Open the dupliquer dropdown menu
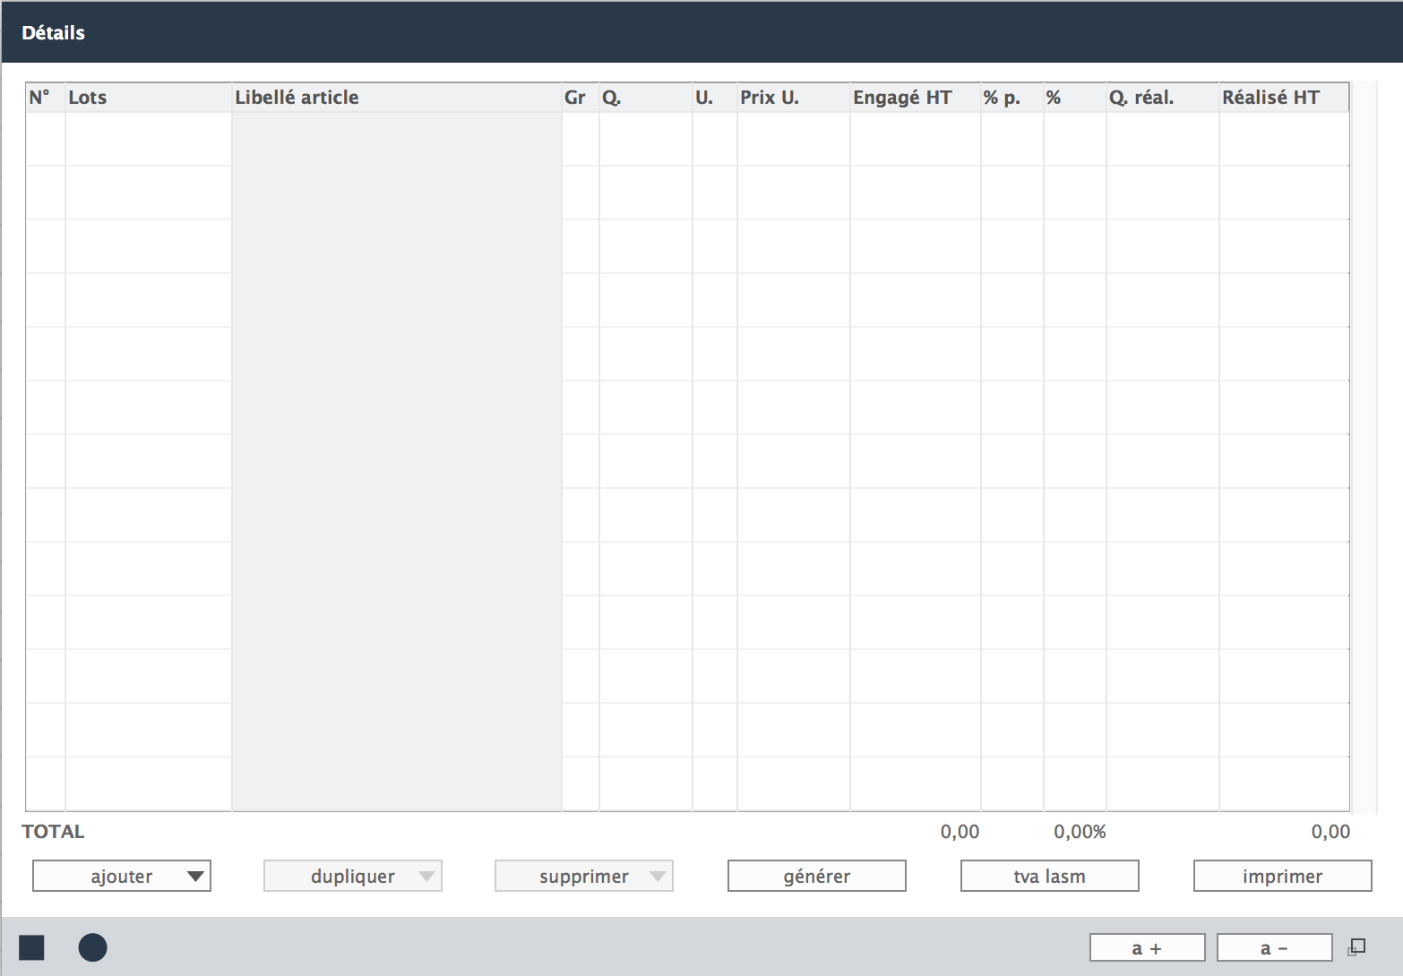This screenshot has height=976, width=1403. (353, 876)
